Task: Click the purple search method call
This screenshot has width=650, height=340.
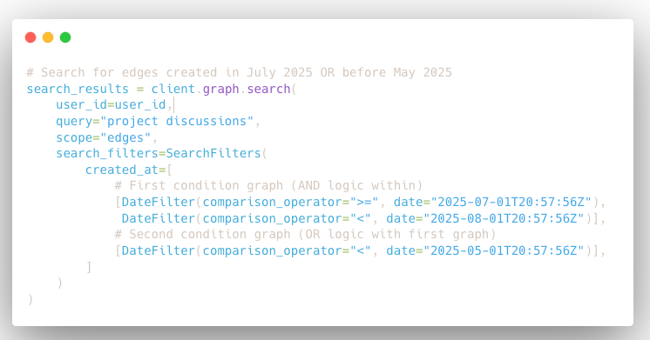Action: click(x=268, y=89)
